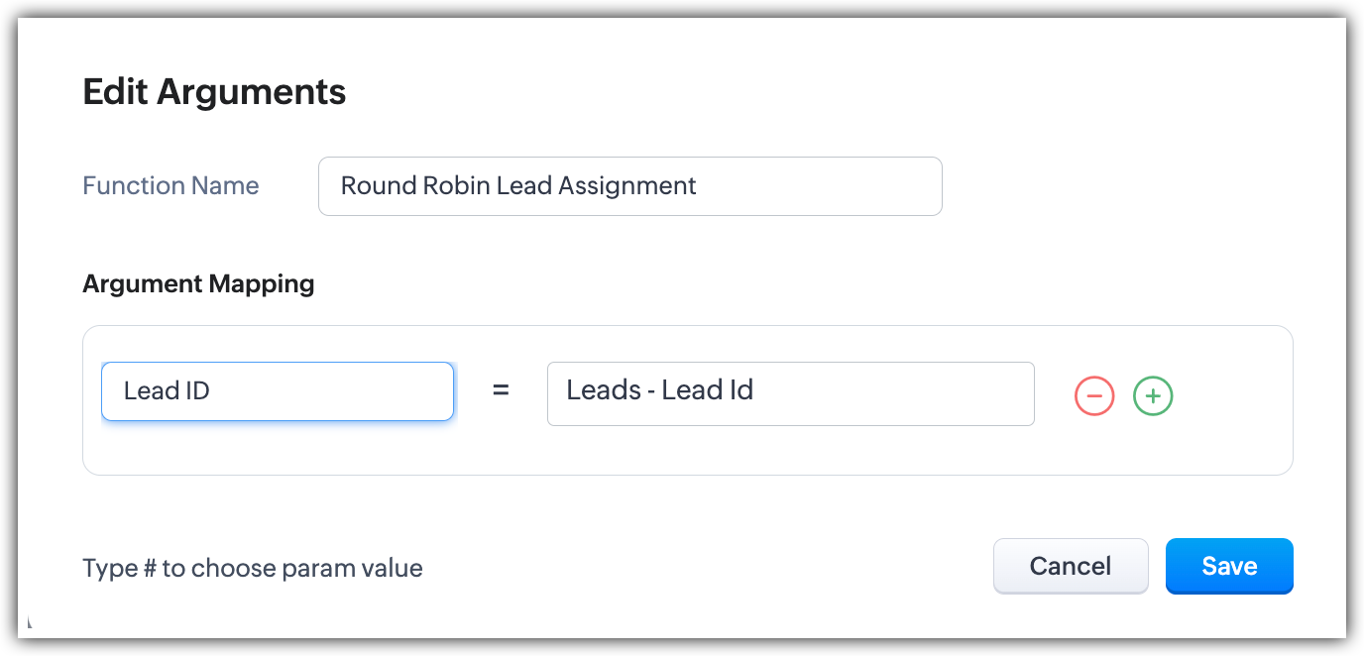Click the equals sign between mapping fields

click(x=501, y=391)
